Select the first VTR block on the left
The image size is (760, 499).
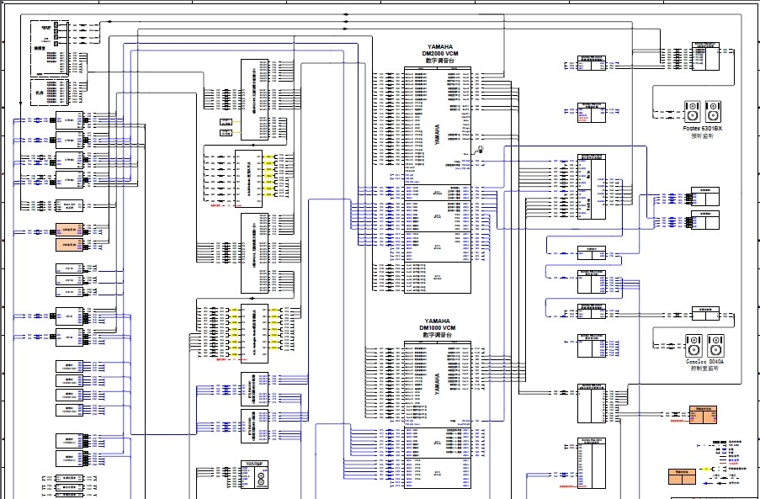[69, 119]
